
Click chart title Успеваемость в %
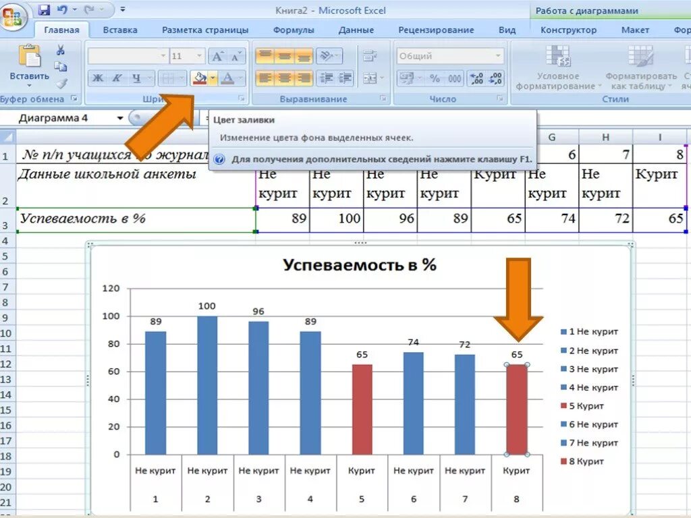pyautogui.click(x=360, y=264)
